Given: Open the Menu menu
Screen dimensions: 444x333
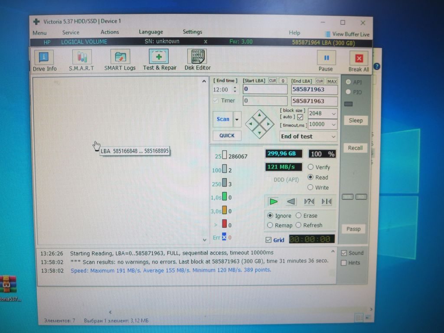Looking at the screenshot, I should coord(39,33).
